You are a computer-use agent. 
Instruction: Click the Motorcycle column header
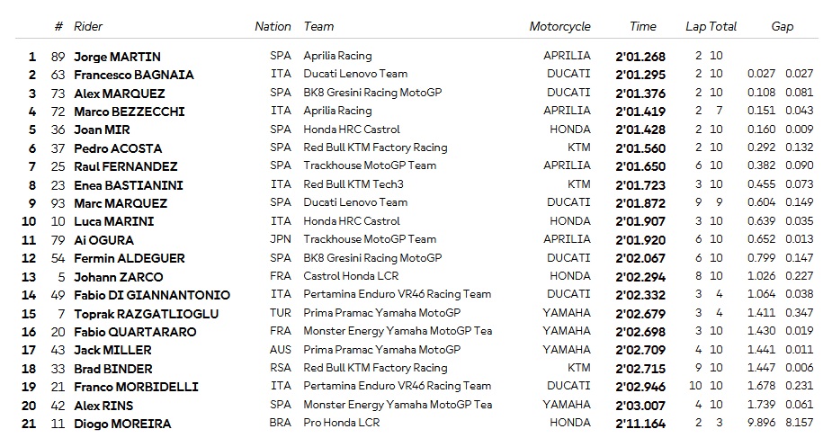click(559, 26)
